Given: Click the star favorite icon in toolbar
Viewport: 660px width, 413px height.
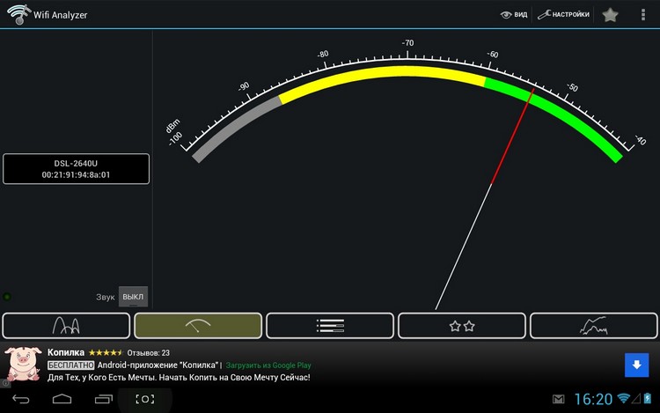Looking at the screenshot, I should tap(610, 15).
